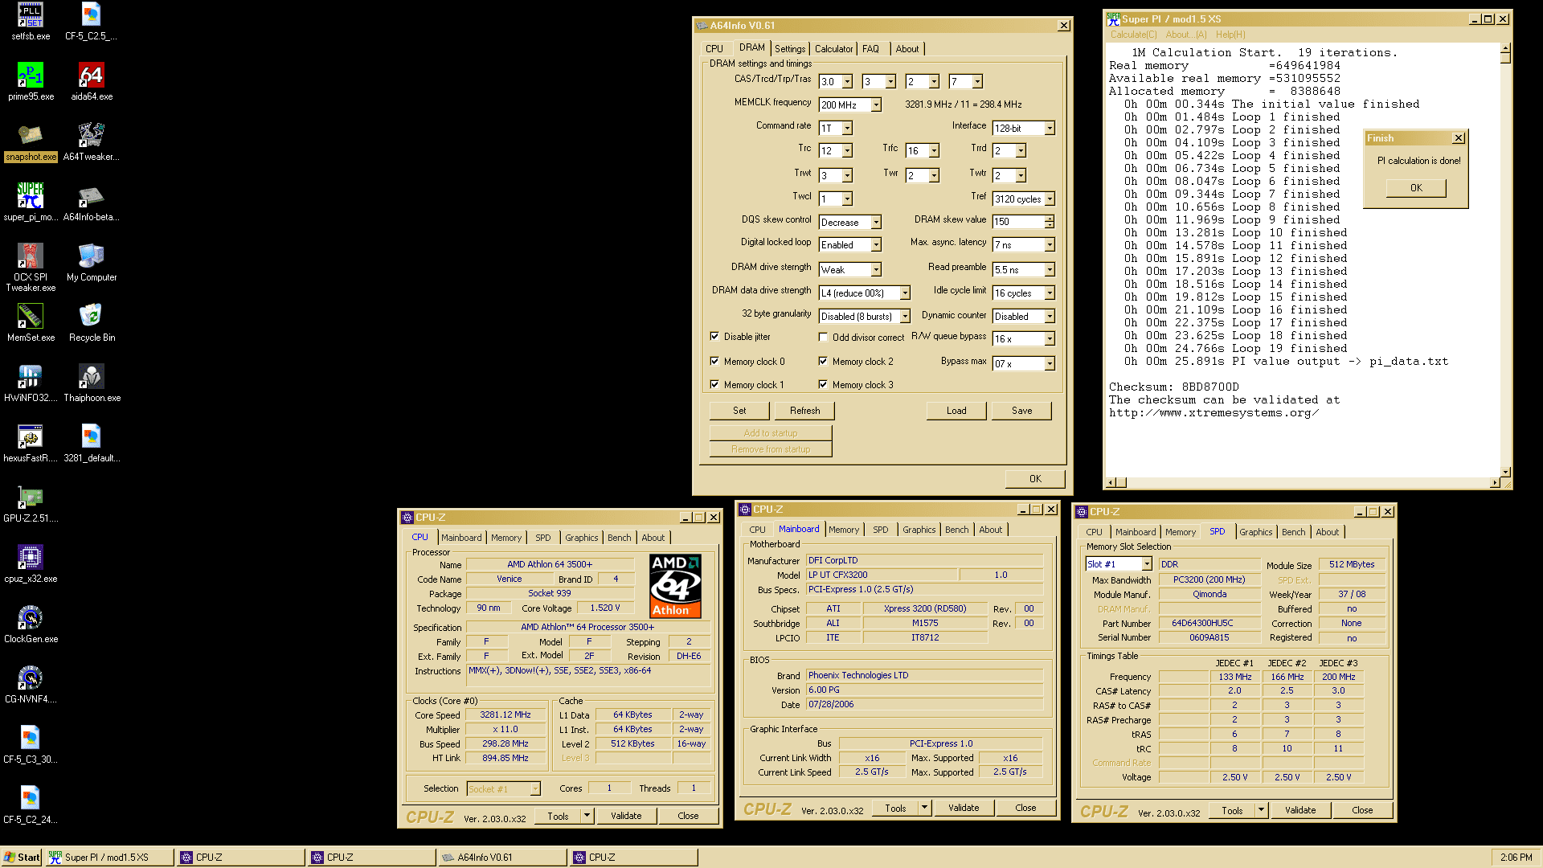Click AMD Athlon 64 logo in CPU-Z
The height and width of the screenshot is (868, 1543).
(x=675, y=585)
